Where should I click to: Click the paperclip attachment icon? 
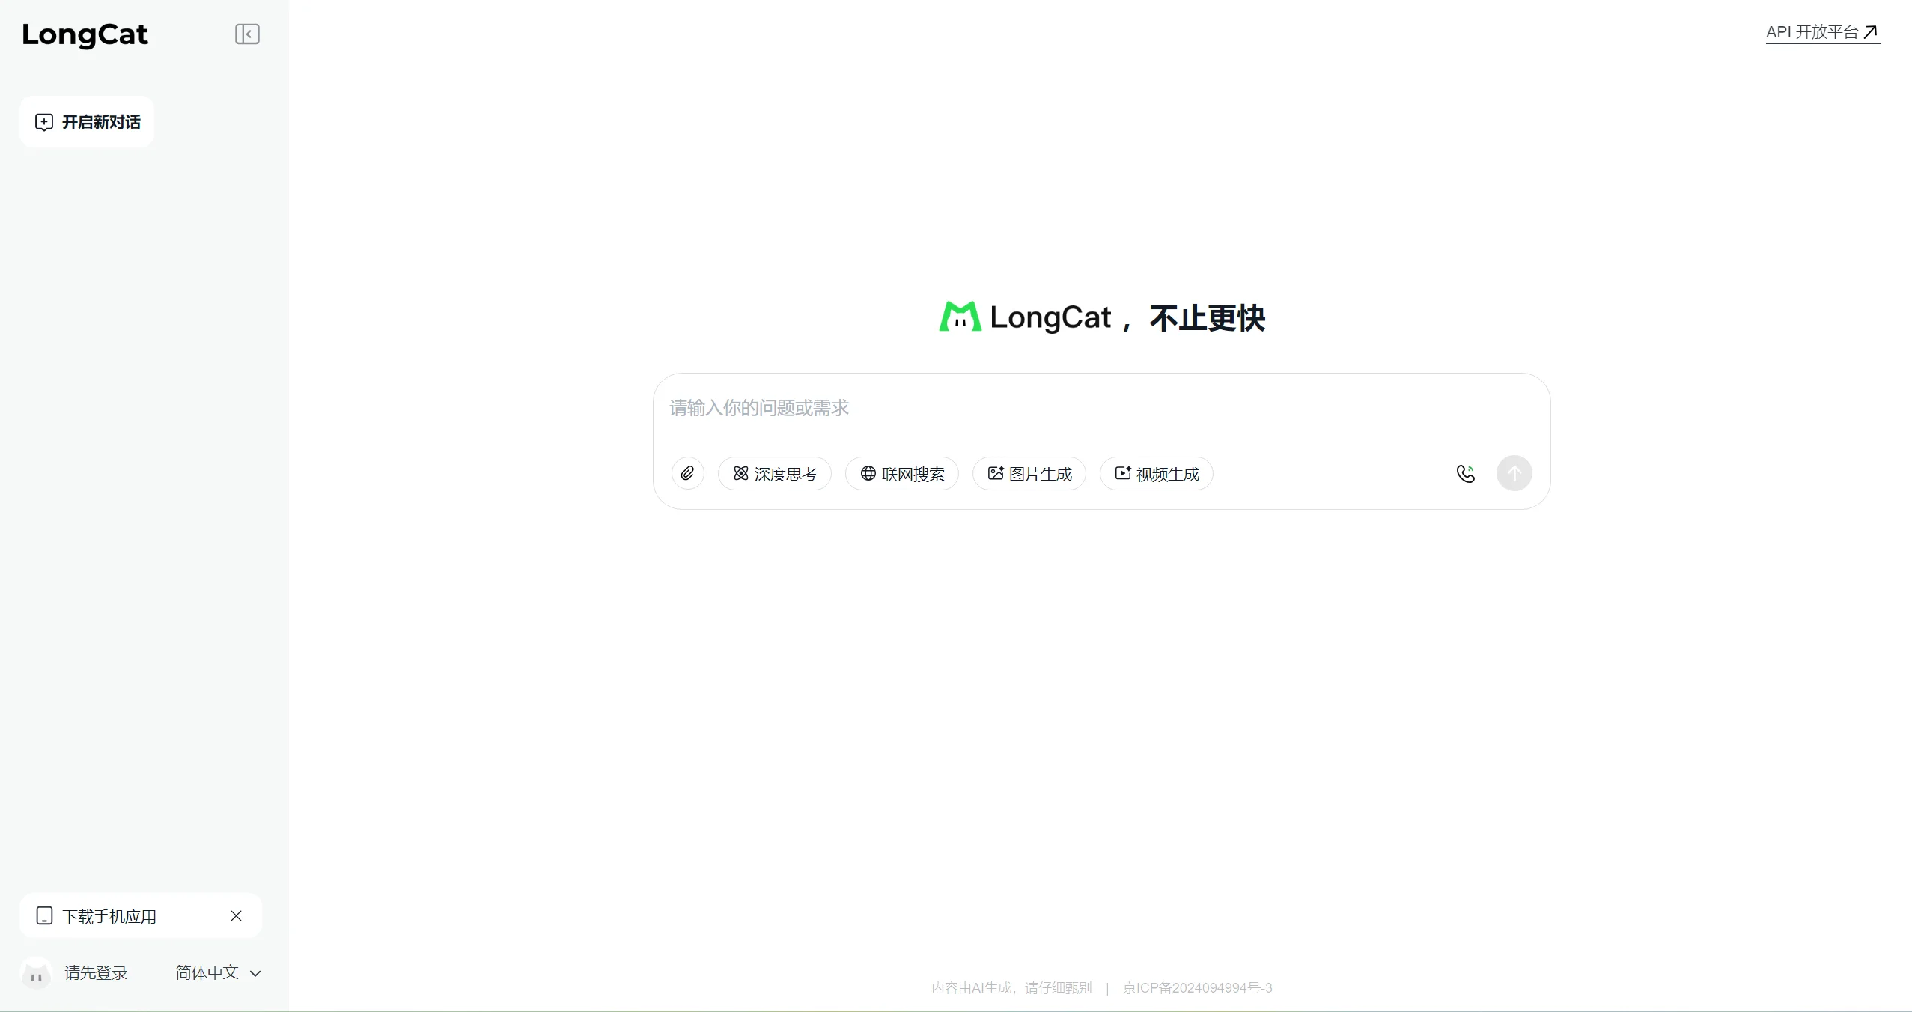point(687,473)
